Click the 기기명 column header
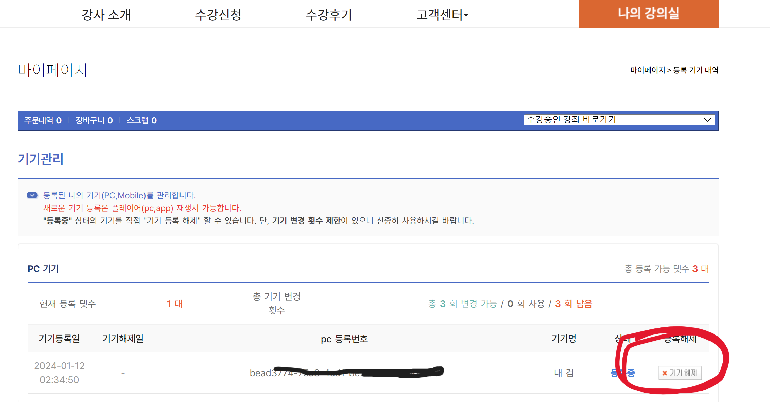Image resolution: width=770 pixels, height=402 pixels. pos(564,338)
